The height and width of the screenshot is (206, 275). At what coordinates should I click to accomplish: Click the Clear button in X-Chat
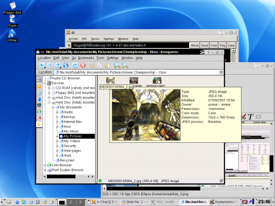[x=231, y=45]
